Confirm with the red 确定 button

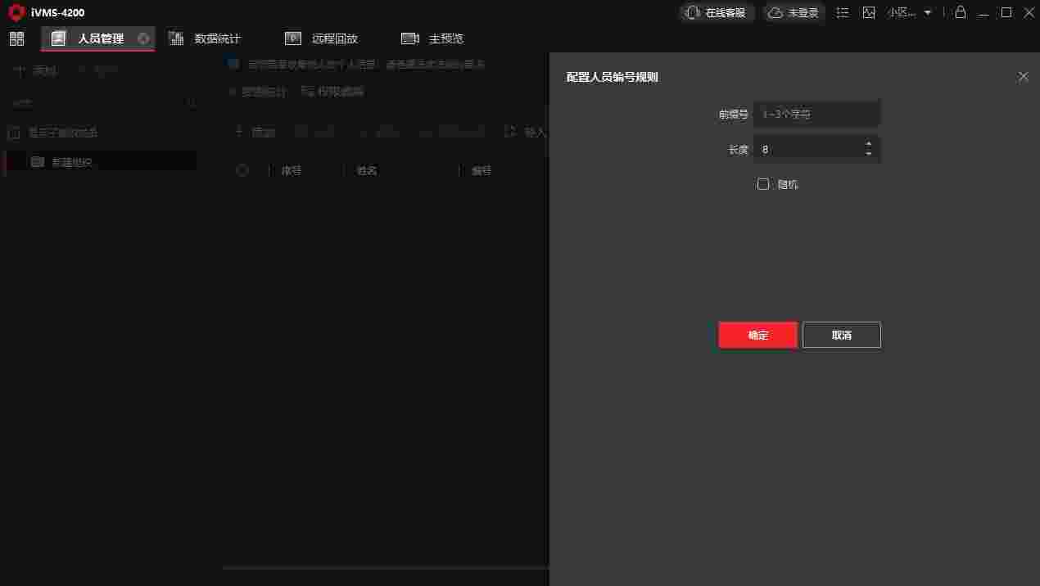point(758,335)
